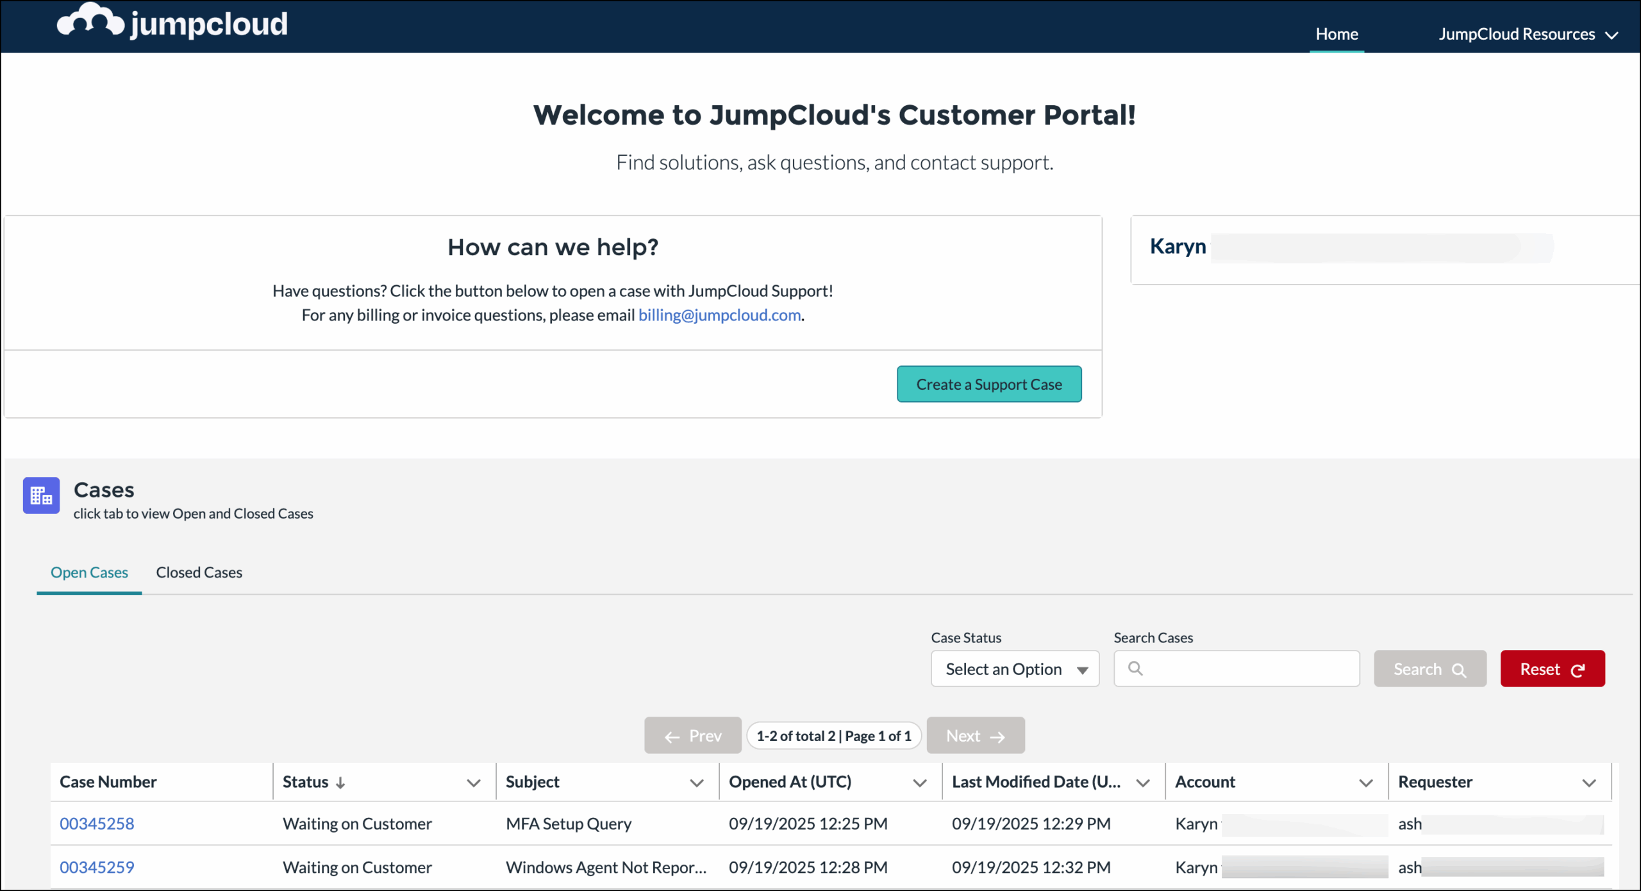
Task: Expand the JumpCloud Resources chevron
Action: [1613, 35]
